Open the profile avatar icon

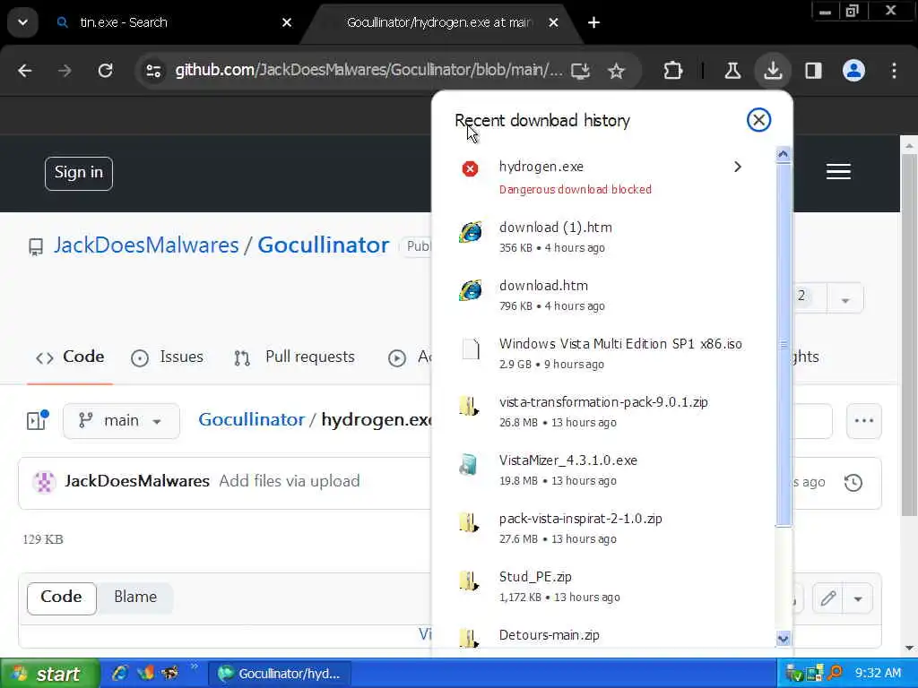pos(853,71)
